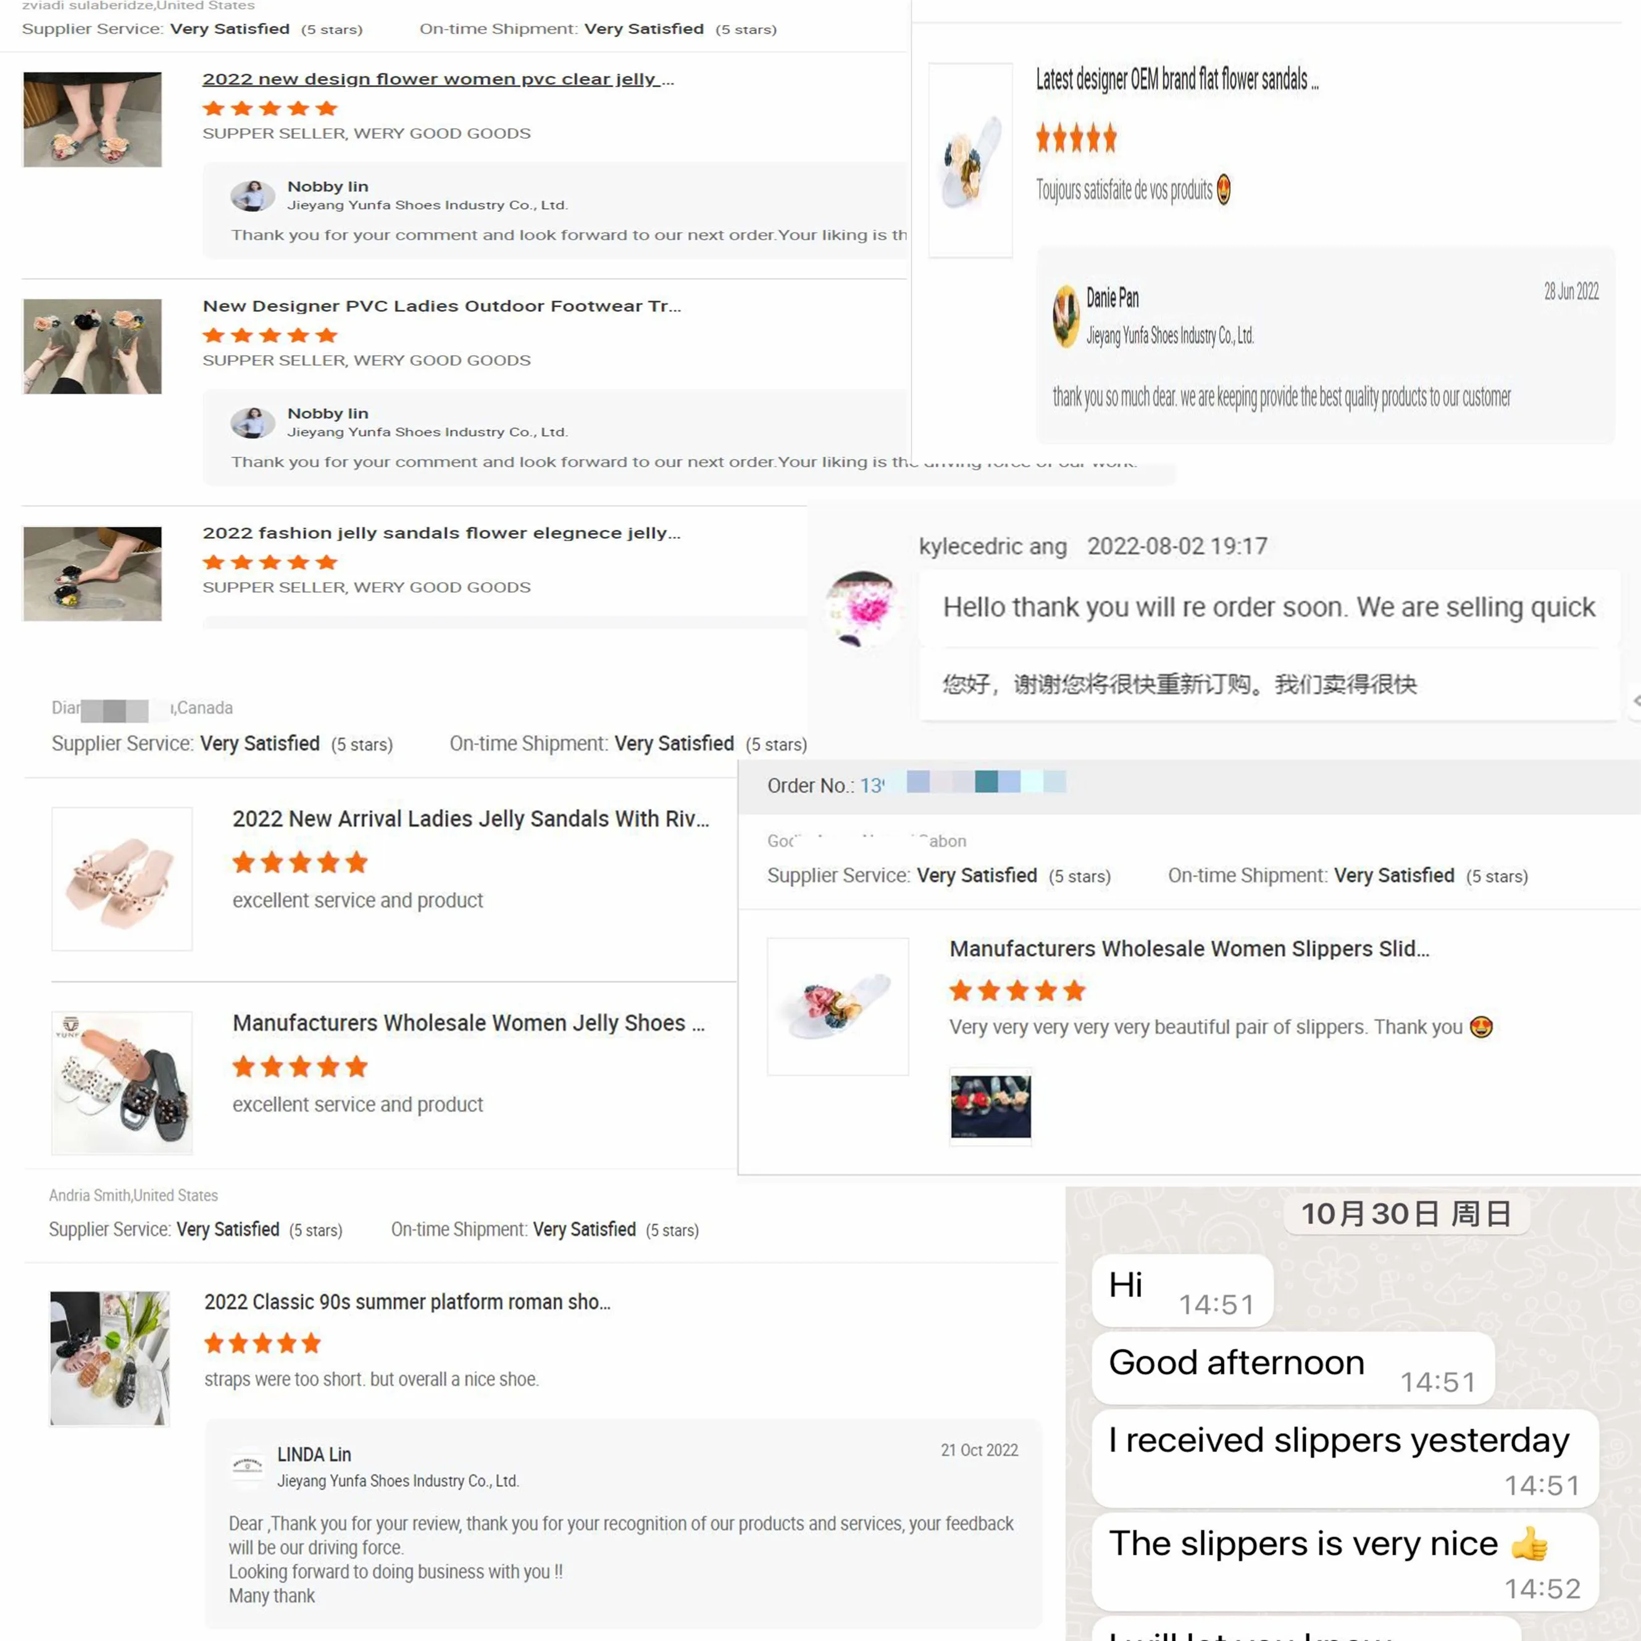Open studded Women Jelly Shoes thumbnail
Screen dimensions: 1641x1641
pos(122,1082)
